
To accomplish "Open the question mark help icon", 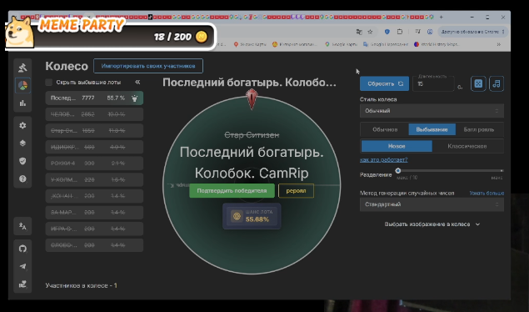I will click(22, 179).
